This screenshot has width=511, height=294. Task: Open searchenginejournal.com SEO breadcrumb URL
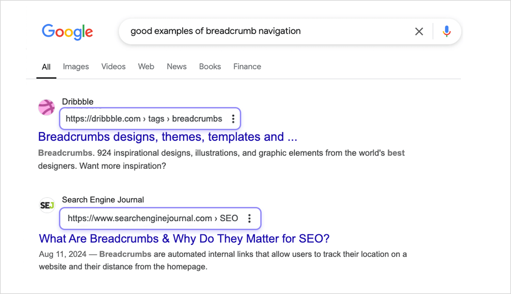153,218
